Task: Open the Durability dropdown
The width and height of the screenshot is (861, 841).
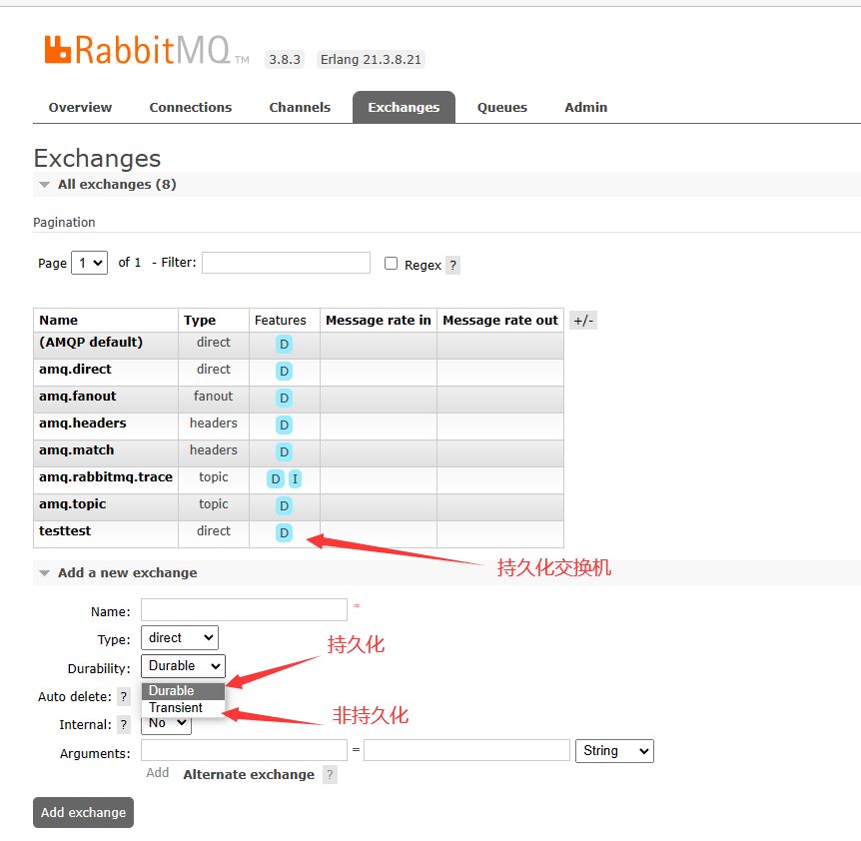Action: [183, 666]
